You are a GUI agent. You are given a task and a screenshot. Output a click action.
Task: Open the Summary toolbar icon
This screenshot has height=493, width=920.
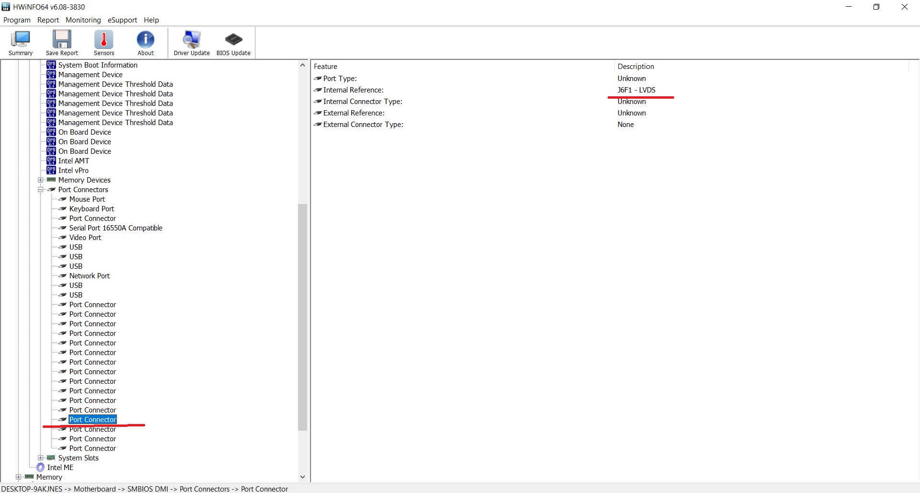tap(21, 43)
